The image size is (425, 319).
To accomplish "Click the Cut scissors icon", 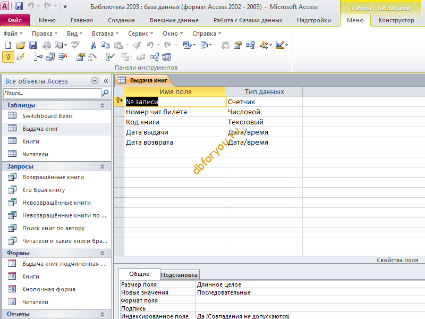I will click(93, 45).
